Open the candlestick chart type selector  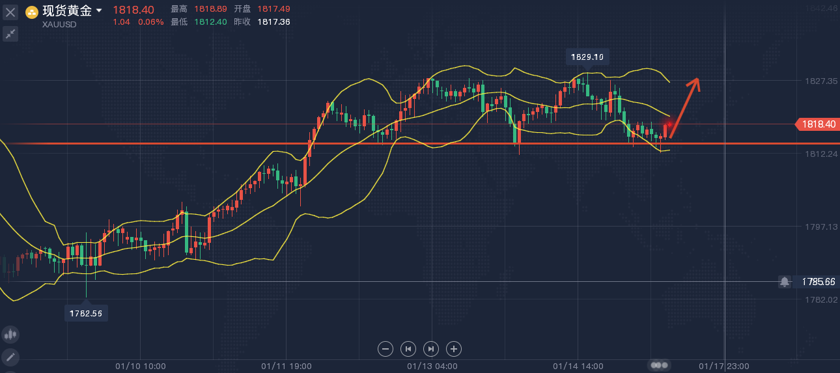[10, 335]
